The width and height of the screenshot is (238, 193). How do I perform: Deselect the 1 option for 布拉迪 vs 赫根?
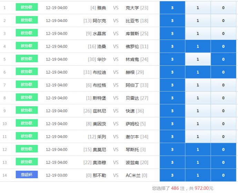[x=198, y=72]
